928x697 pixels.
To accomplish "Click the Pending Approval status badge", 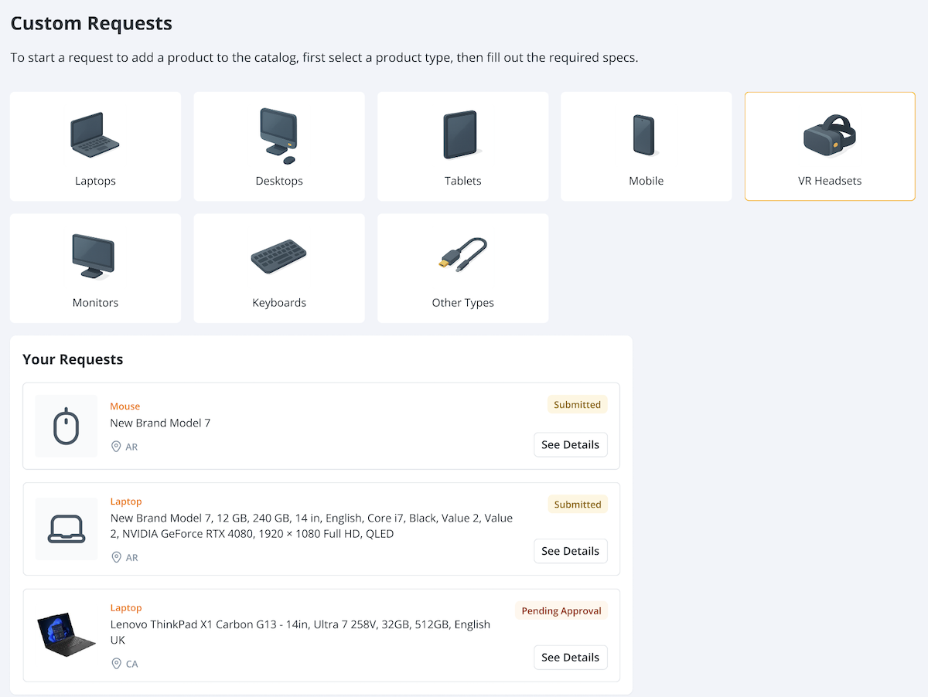I will click(561, 611).
